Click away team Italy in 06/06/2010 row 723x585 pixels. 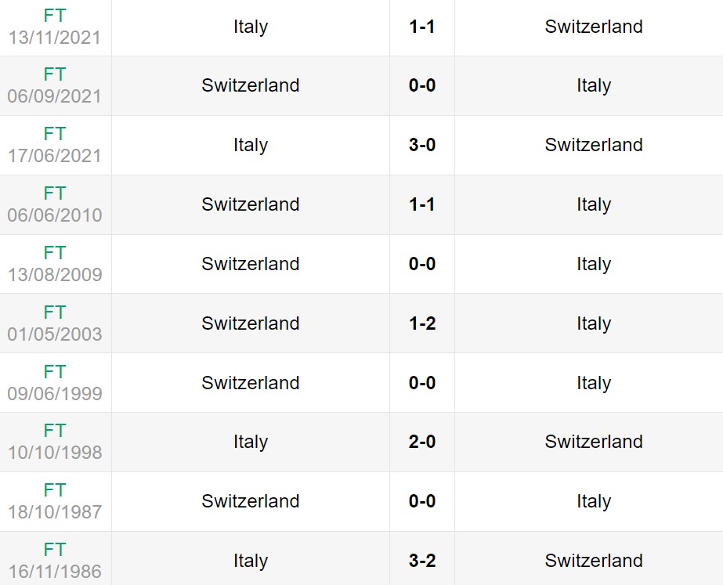(594, 204)
